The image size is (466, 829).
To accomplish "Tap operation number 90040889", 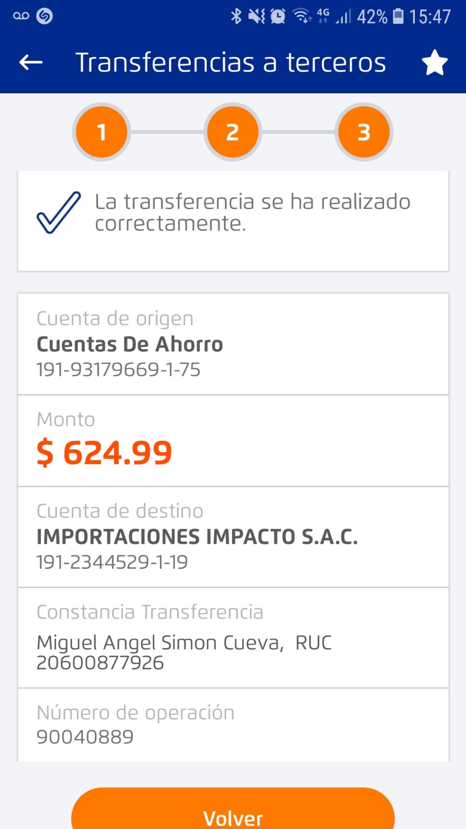I will point(85,737).
